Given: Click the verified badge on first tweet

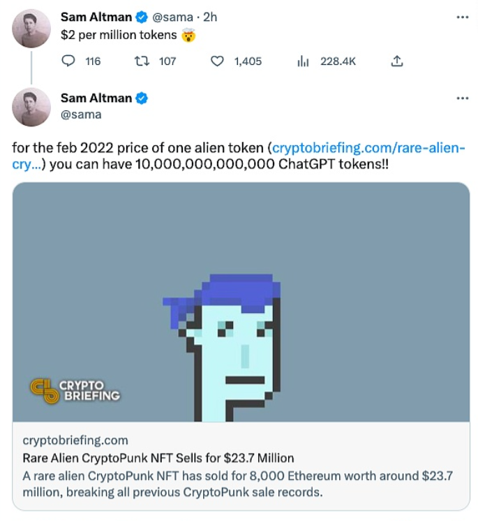Looking at the screenshot, I should coord(141,17).
